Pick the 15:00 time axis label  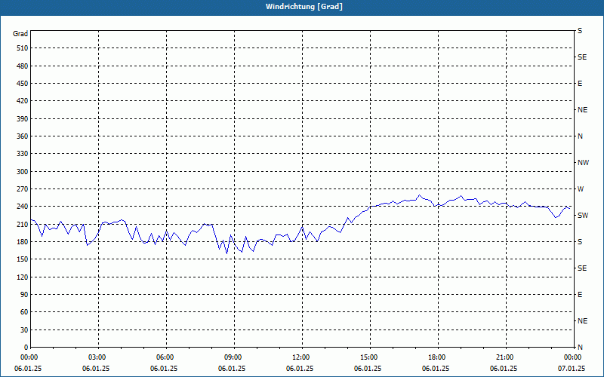(368, 357)
